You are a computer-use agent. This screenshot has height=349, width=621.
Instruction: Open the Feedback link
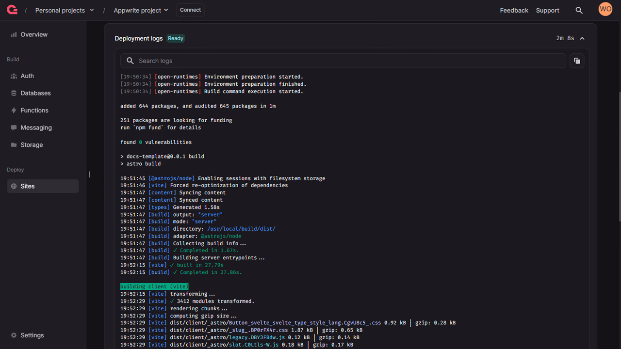tap(514, 10)
